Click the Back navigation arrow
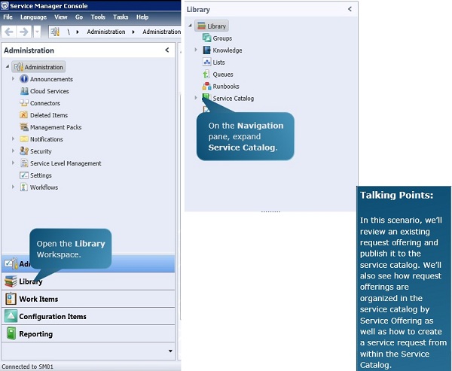452x371 pixels. [x=9, y=32]
